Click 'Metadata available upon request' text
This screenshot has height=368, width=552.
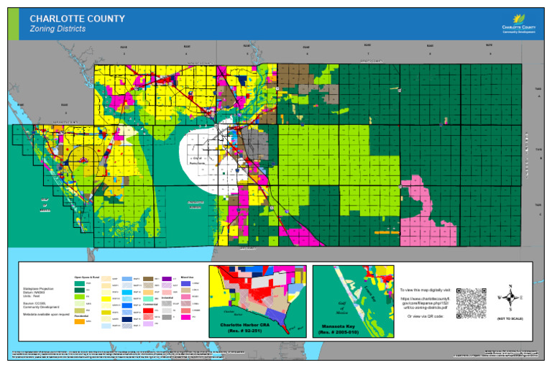(46, 314)
